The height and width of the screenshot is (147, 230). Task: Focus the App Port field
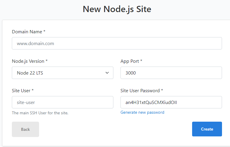171,73
